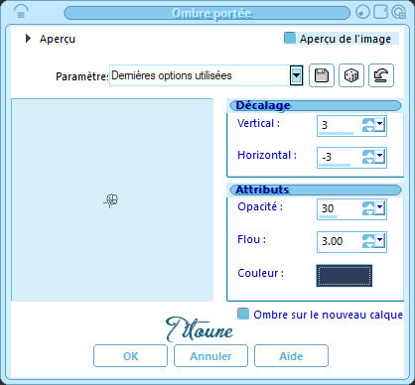The image size is (415, 385).
Task: Open help with the Aide button
Action: 291,356
